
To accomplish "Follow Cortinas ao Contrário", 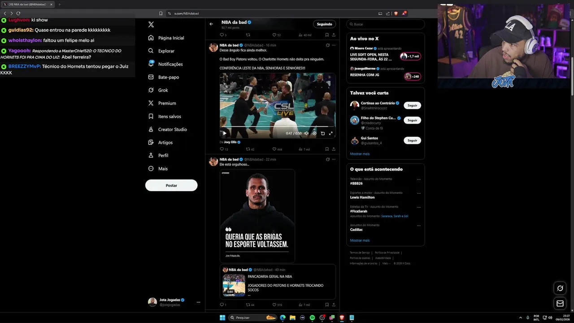I will [x=412, y=105].
